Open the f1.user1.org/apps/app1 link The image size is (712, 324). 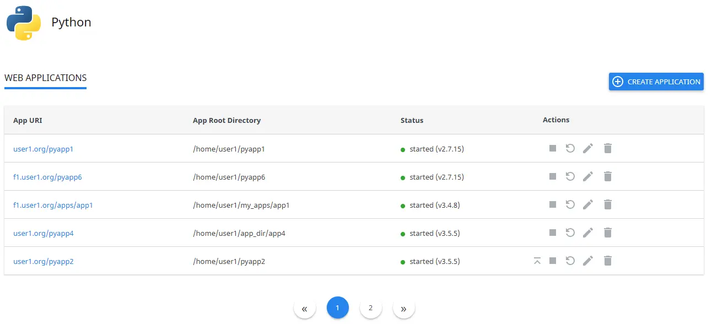pos(53,205)
